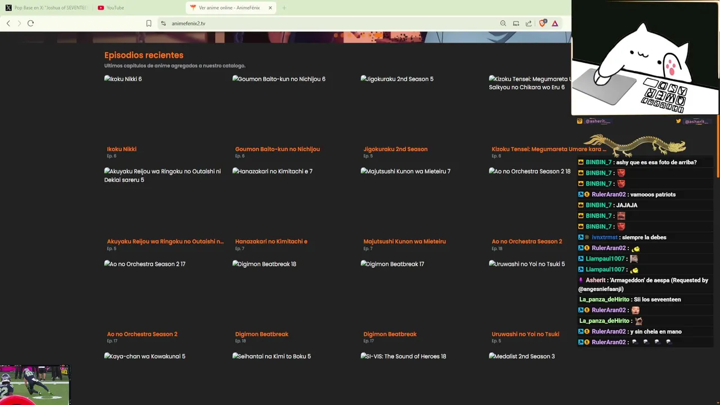Bookmark this page with the bookmark icon
This screenshot has height=405, width=720.
click(148, 23)
